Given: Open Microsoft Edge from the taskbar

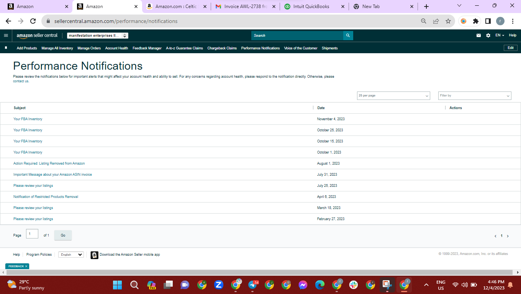Looking at the screenshot, I should (x=320, y=285).
